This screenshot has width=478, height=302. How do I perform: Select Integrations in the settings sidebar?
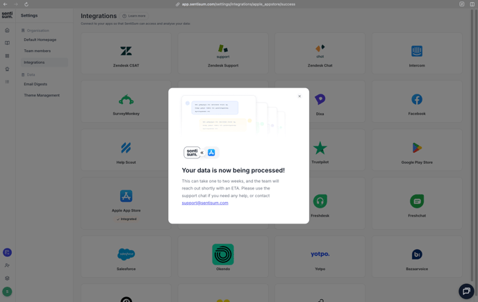pyautogui.click(x=44, y=62)
